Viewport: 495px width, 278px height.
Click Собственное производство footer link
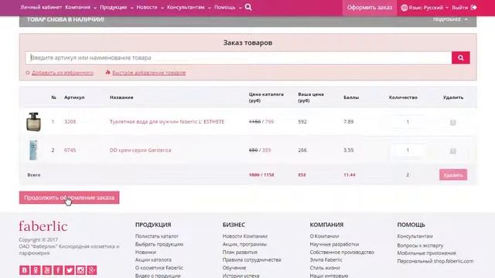point(342,253)
